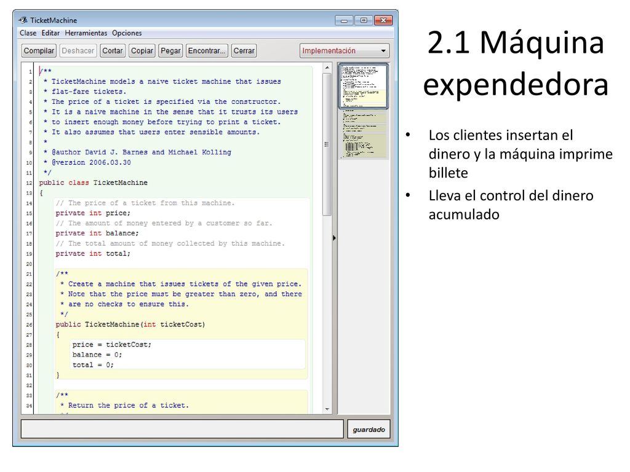Screen dimensions: 630x472
Task: Click the line 'private int total;'
Action: tap(93, 253)
